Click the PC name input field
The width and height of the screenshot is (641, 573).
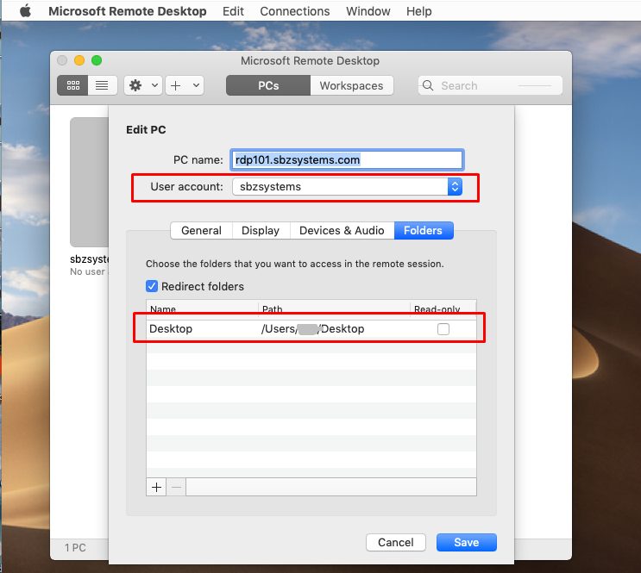point(347,159)
